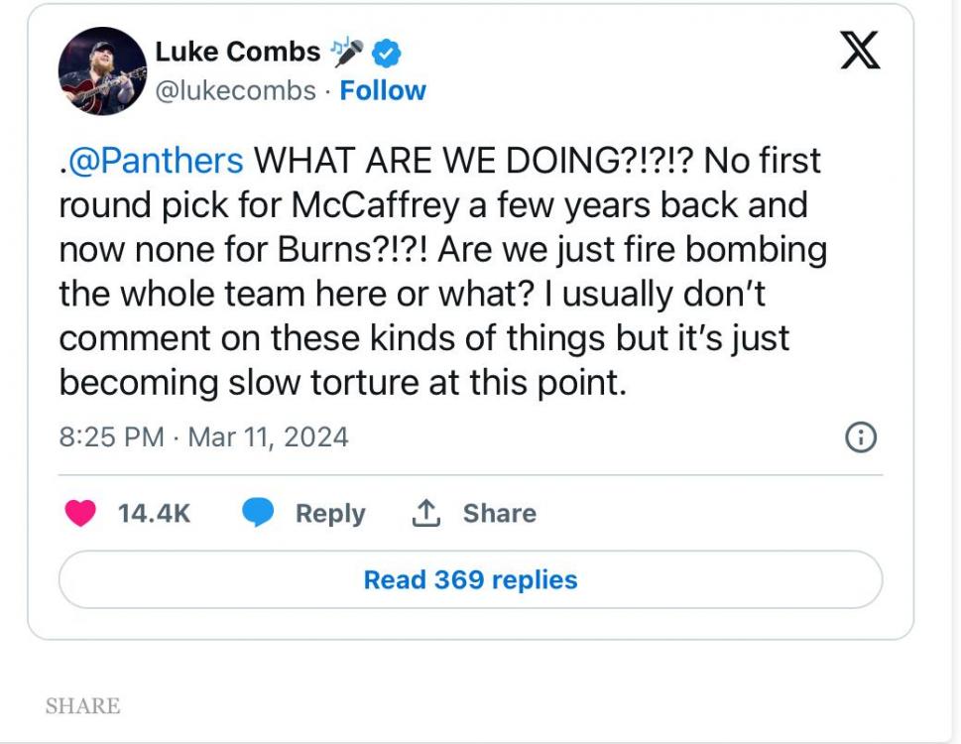
Task: Read 369 replies to this tweet
Action: point(470,579)
